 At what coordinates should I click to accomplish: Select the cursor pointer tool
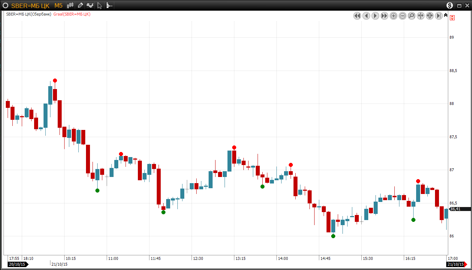[100, 5]
